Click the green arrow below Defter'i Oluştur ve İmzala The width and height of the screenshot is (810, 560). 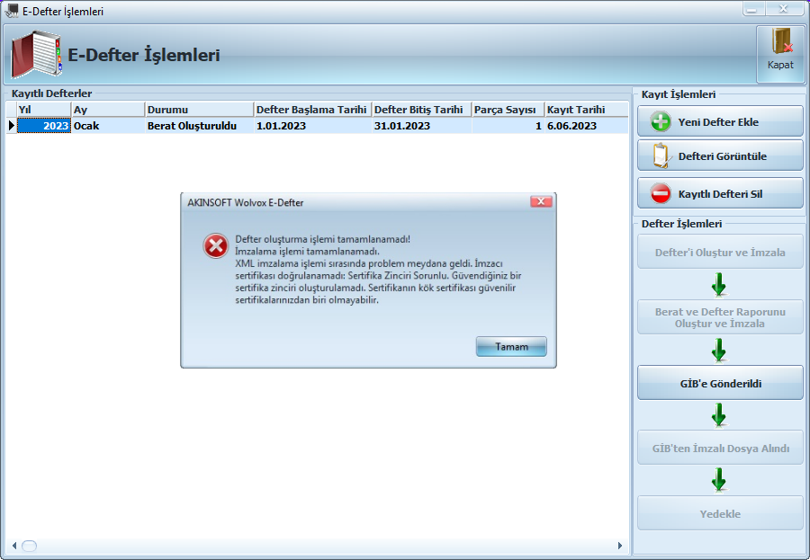[x=718, y=285]
